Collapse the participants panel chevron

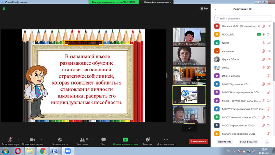(x=216, y=9)
